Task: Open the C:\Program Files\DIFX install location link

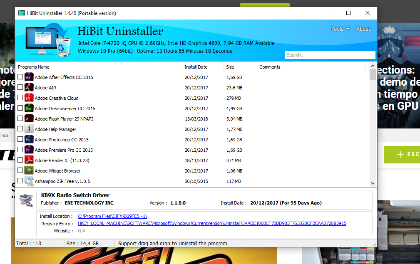Action: [x=112, y=216]
